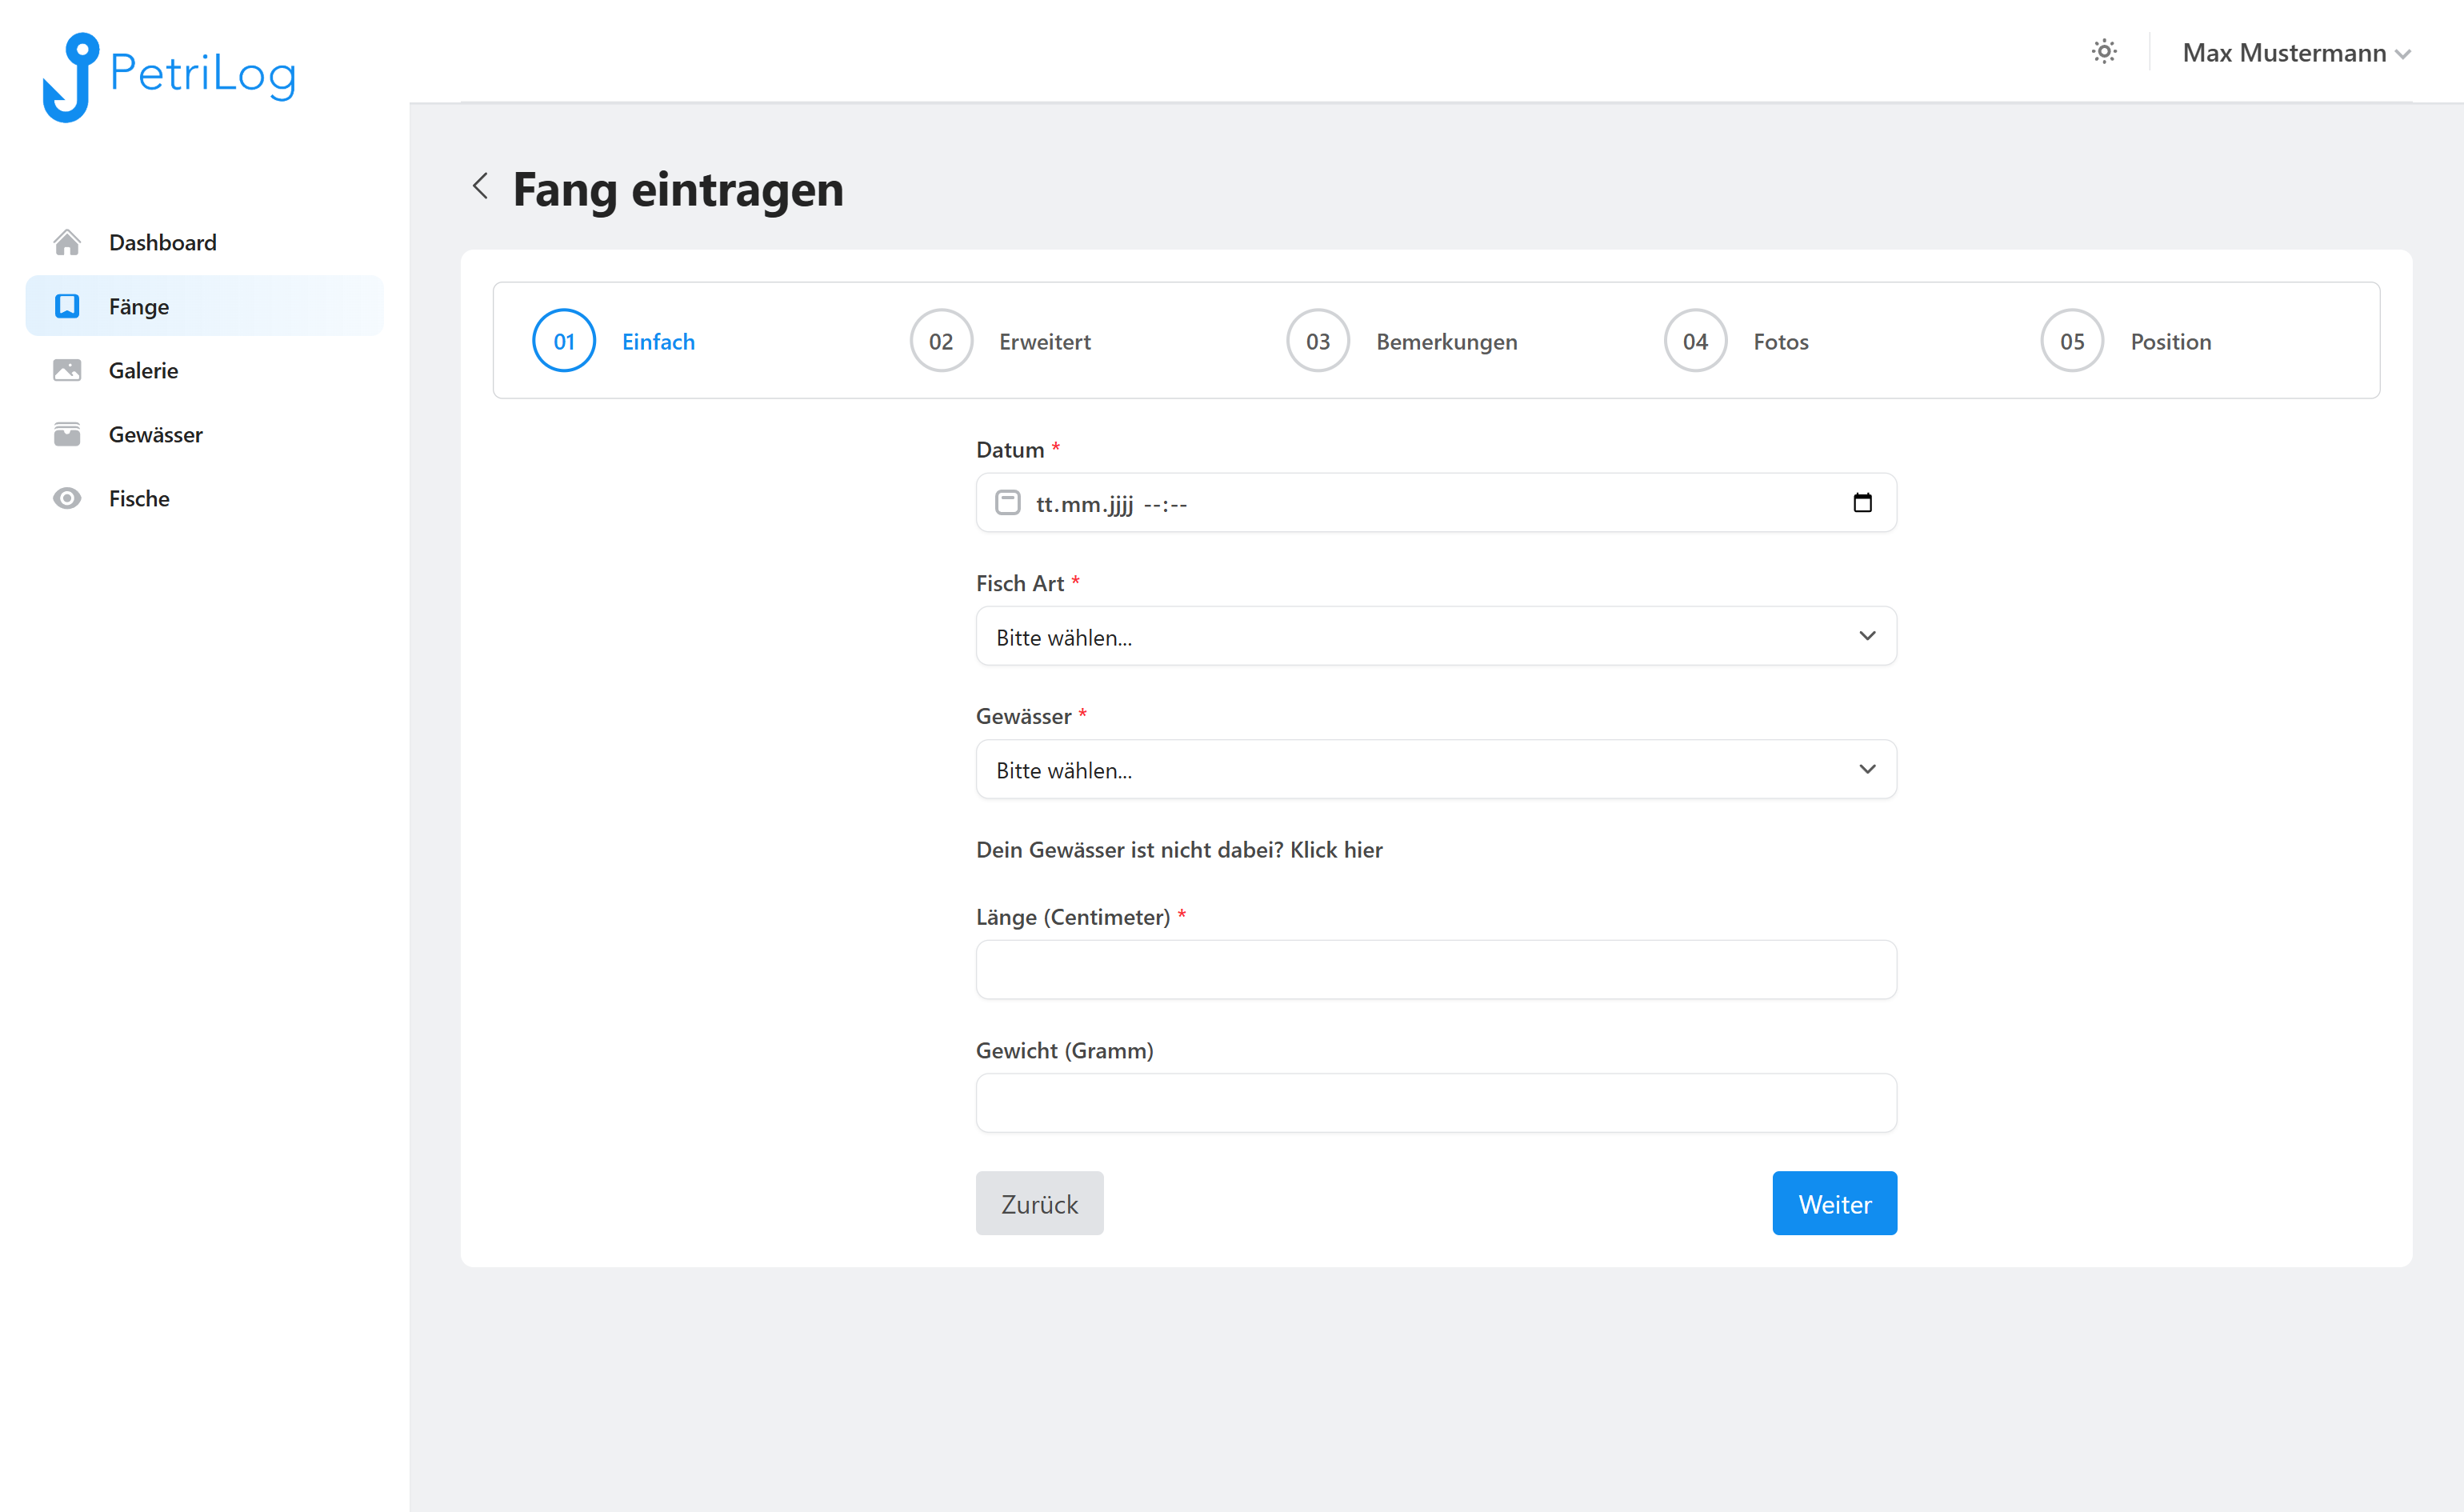Viewport: 2464px width, 1512px height.
Task: Select step 05 circle
Action: (2072, 341)
